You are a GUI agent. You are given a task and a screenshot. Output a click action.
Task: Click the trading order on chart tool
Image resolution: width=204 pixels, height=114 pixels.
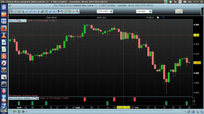[x=42, y=12]
